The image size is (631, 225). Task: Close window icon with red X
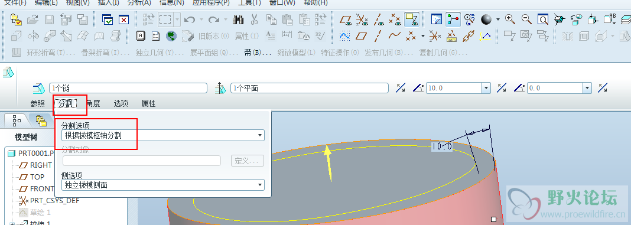click(123, 19)
